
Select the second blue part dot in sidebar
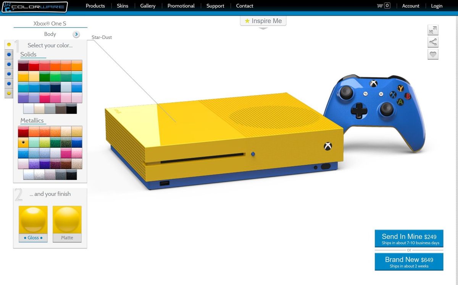pyautogui.click(x=8, y=64)
